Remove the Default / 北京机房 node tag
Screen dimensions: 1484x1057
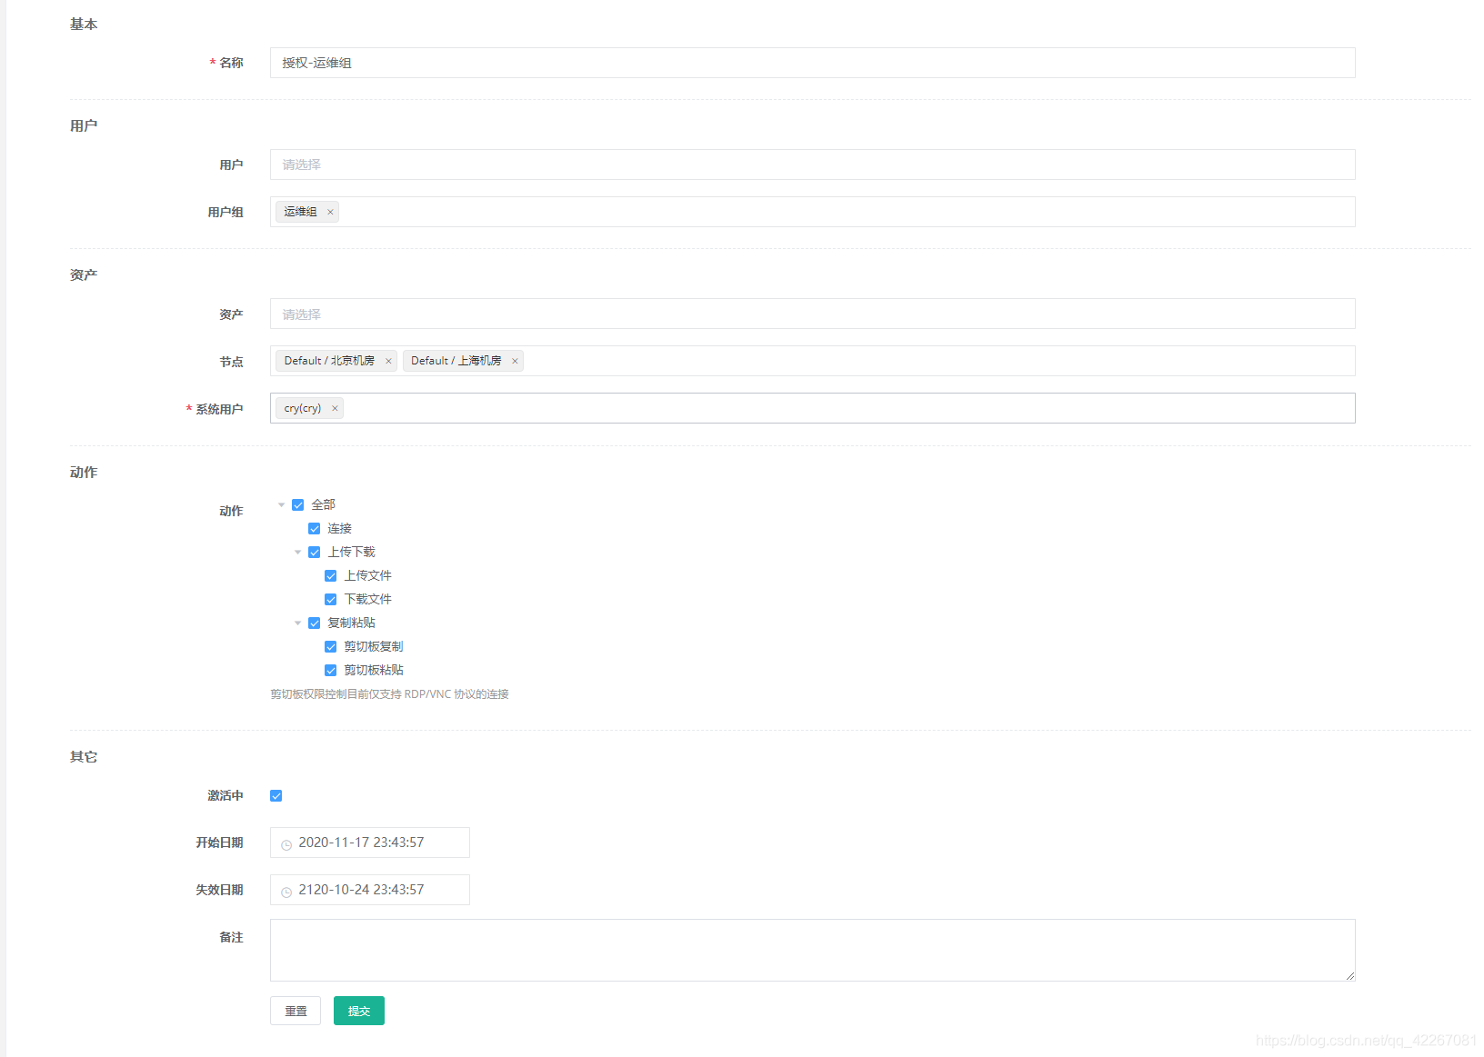point(388,361)
